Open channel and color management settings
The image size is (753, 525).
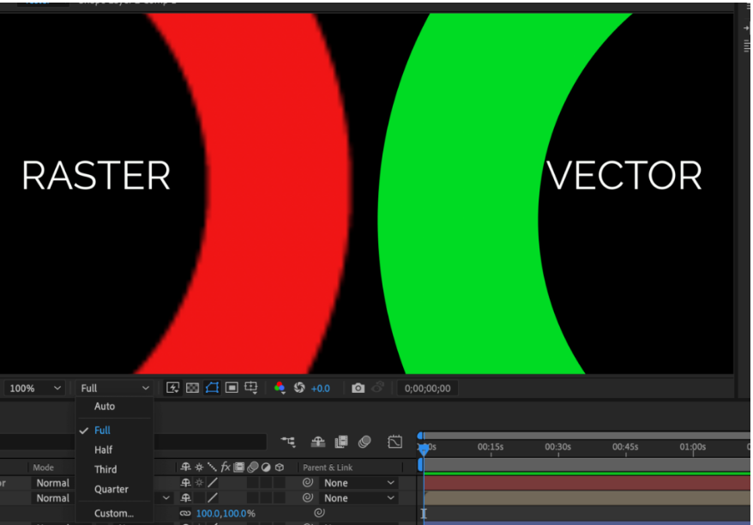point(280,388)
